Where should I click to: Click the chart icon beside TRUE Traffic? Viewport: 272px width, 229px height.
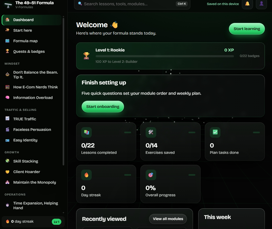coord(7,118)
